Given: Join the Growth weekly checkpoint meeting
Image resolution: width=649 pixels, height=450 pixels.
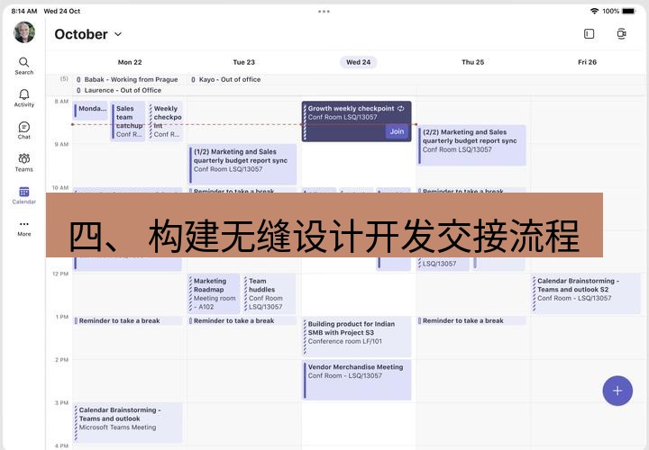Looking at the screenshot, I should point(397,131).
